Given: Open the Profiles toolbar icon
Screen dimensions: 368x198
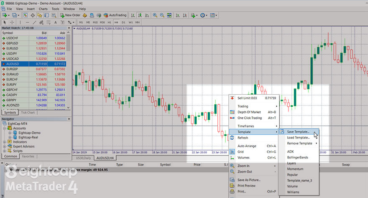Looking at the screenshot, I should click(x=15, y=15).
